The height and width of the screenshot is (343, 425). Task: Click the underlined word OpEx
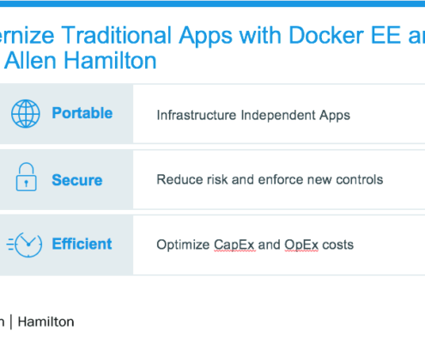tap(301, 245)
